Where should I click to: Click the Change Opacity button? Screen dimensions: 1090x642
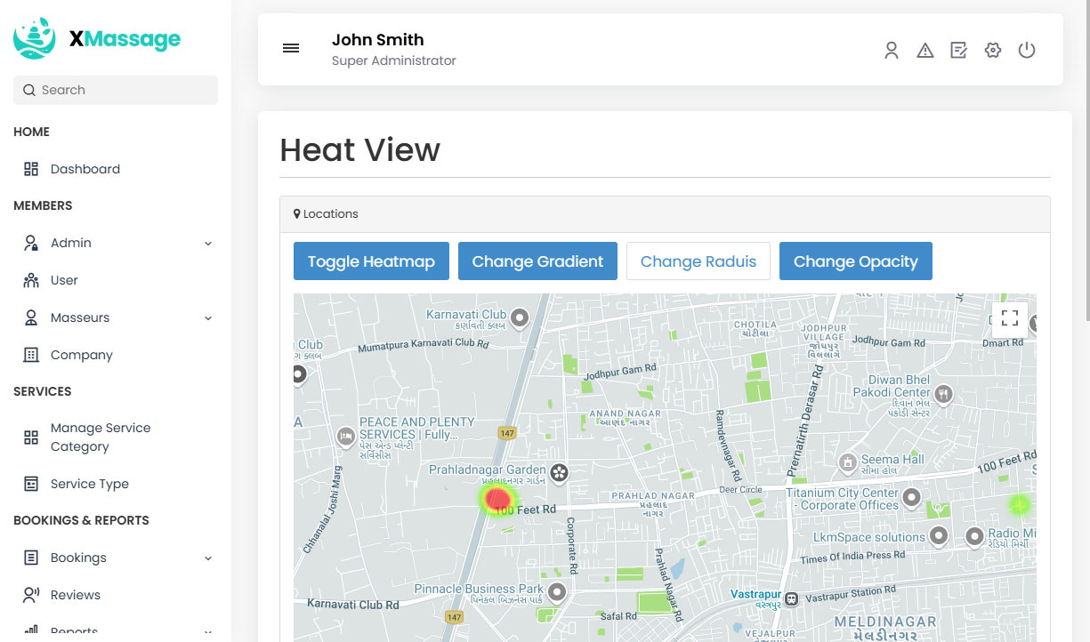[855, 261]
